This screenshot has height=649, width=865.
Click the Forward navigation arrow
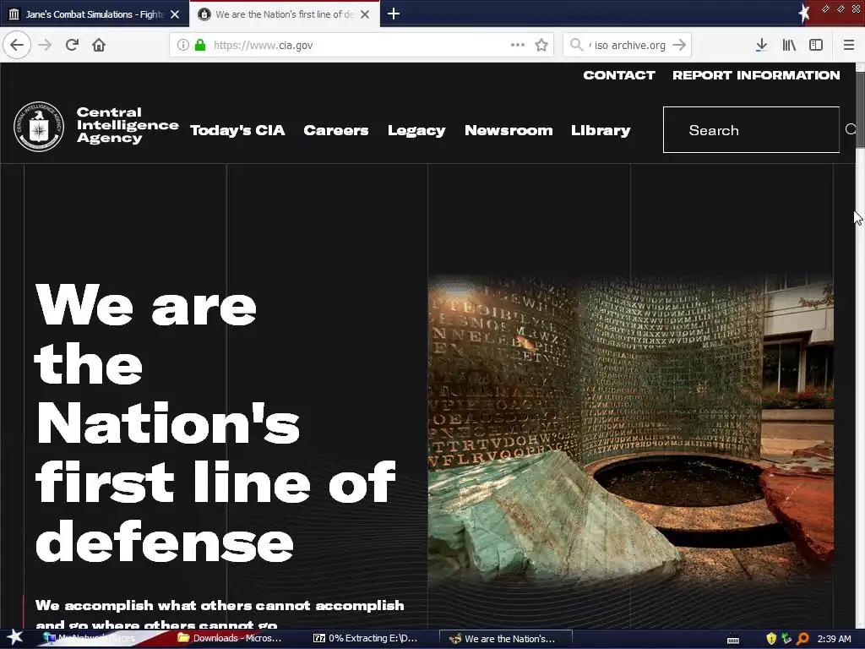click(x=46, y=45)
